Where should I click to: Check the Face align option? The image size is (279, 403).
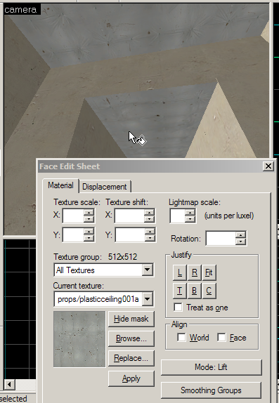coord(221,338)
